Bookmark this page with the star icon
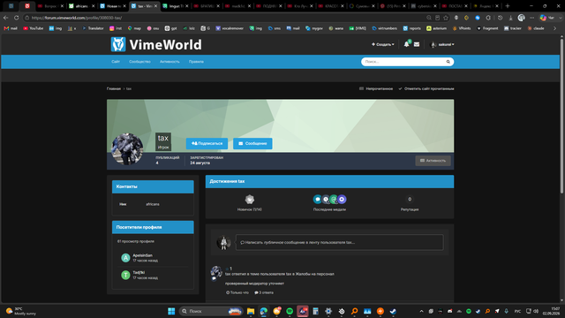Image resolution: width=565 pixels, height=318 pixels. click(446, 18)
